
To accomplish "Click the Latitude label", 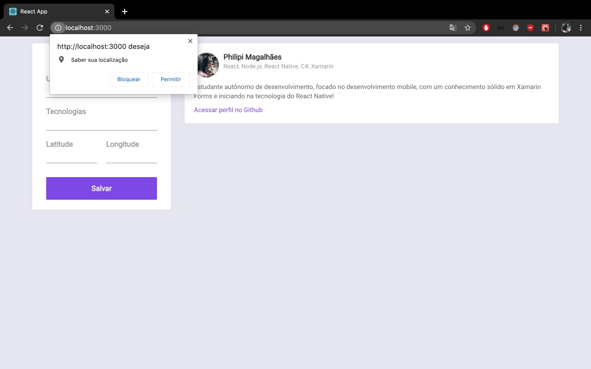I will (60, 144).
